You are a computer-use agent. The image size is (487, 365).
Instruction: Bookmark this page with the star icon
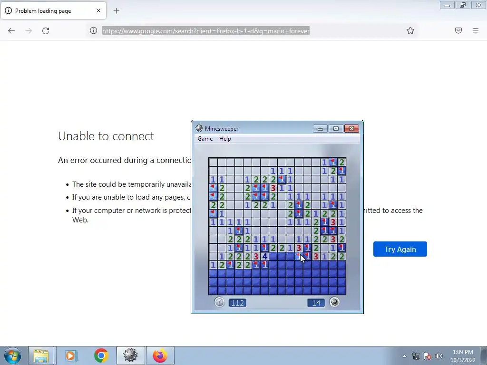410,30
